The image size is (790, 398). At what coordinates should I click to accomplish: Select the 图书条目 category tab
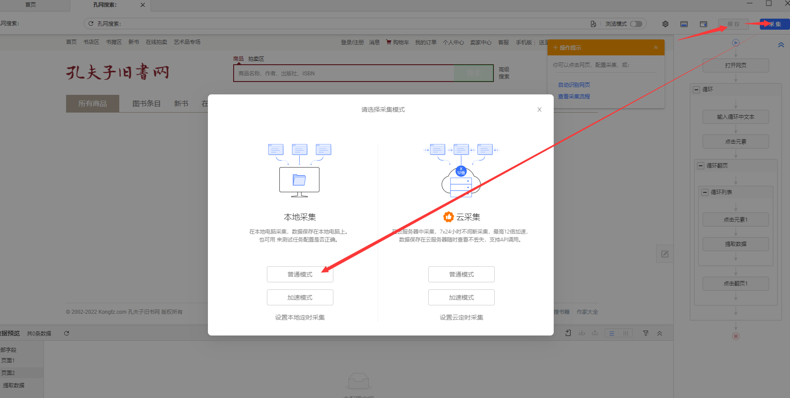146,104
